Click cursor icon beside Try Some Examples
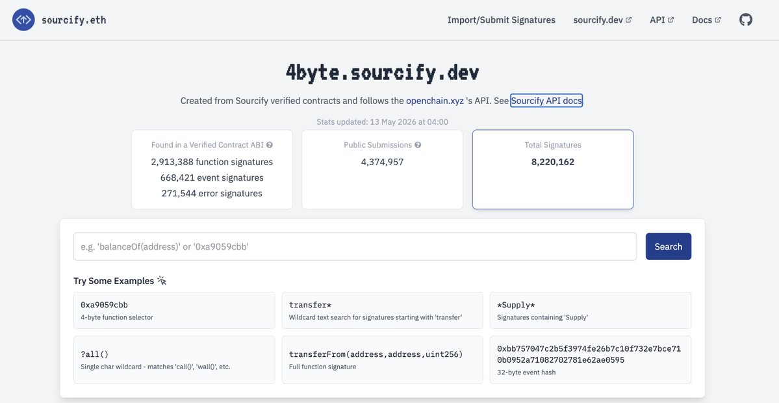Image resolution: width=779 pixels, height=403 pixels. tap(162, 281)
